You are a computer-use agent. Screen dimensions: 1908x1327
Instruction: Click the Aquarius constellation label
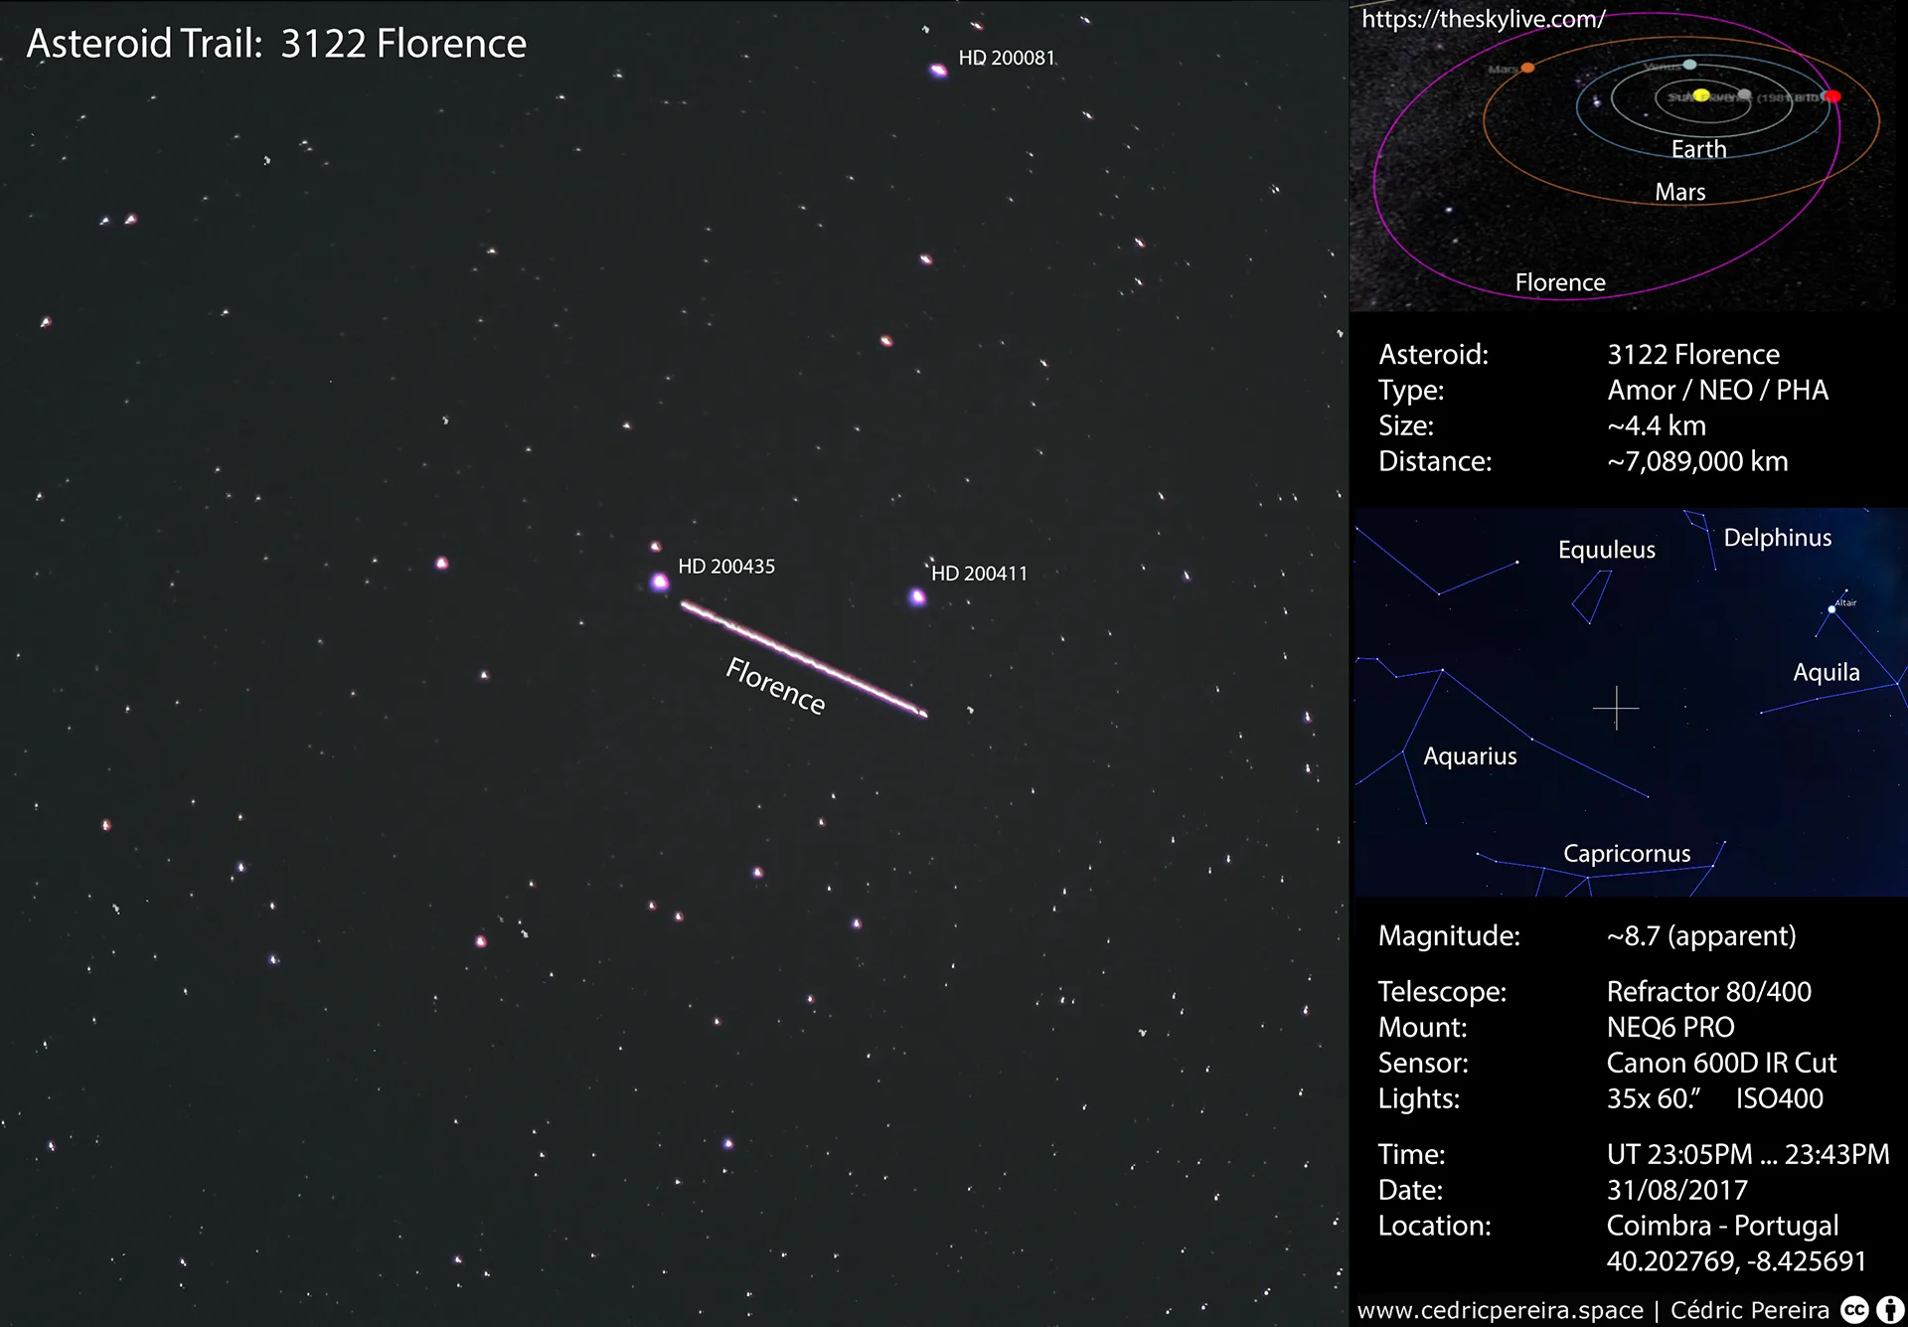[x=1470, y=756]
